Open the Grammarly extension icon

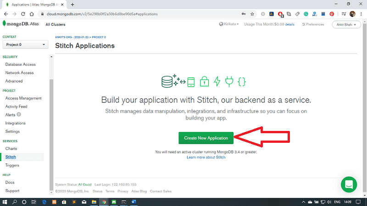pos(306,14)
